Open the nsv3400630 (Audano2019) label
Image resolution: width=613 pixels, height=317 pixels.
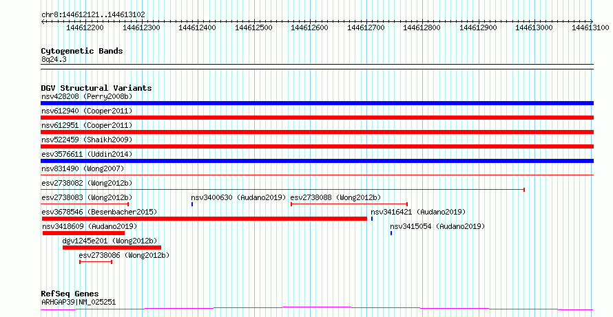pyautogui.click(x=238, y=197)
